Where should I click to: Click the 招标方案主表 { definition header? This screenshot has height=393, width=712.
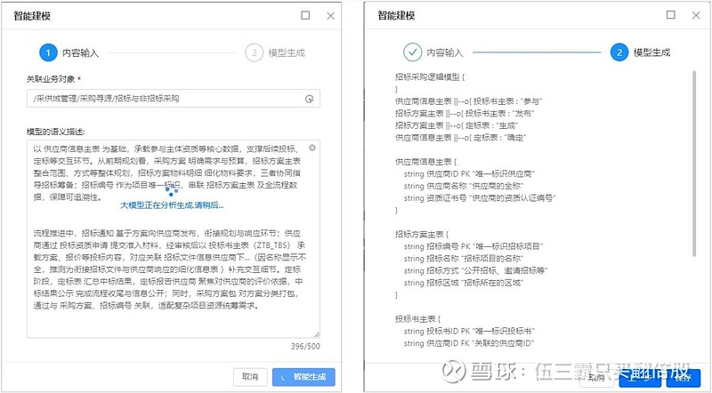click(x=422, y=234)
